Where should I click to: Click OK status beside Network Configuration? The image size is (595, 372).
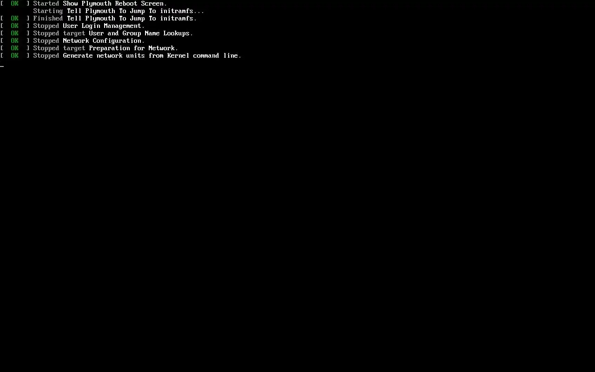[x=15, y=41]
